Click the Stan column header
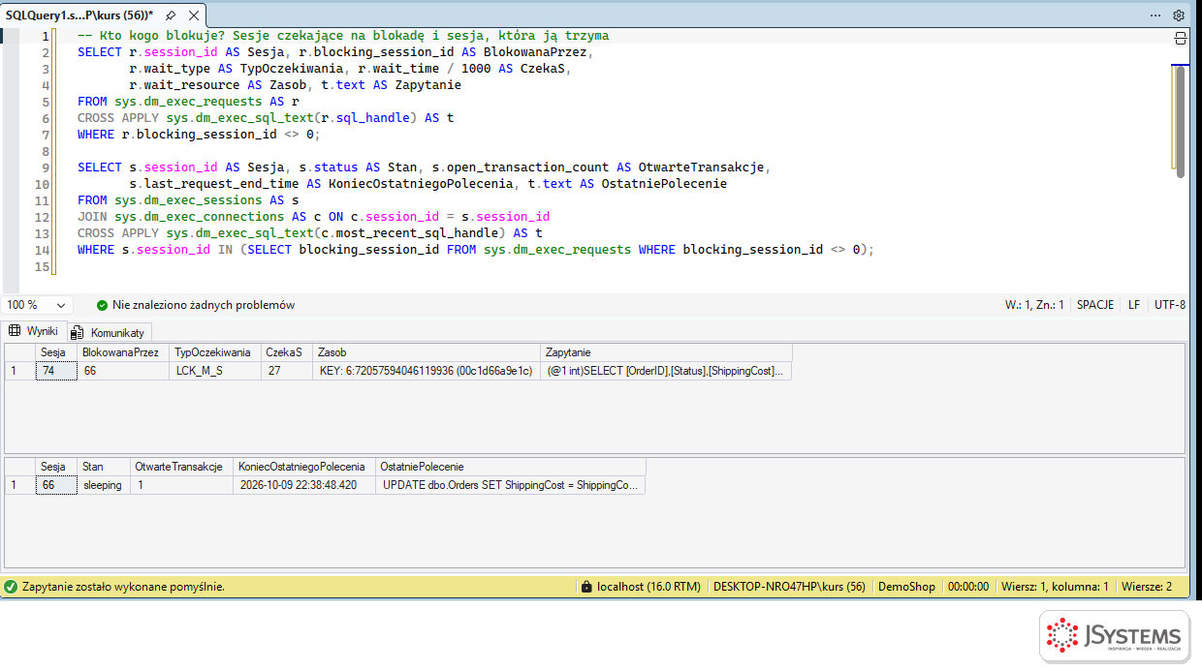The height and width of the screenshot is (670, 1202). point(104,467)
